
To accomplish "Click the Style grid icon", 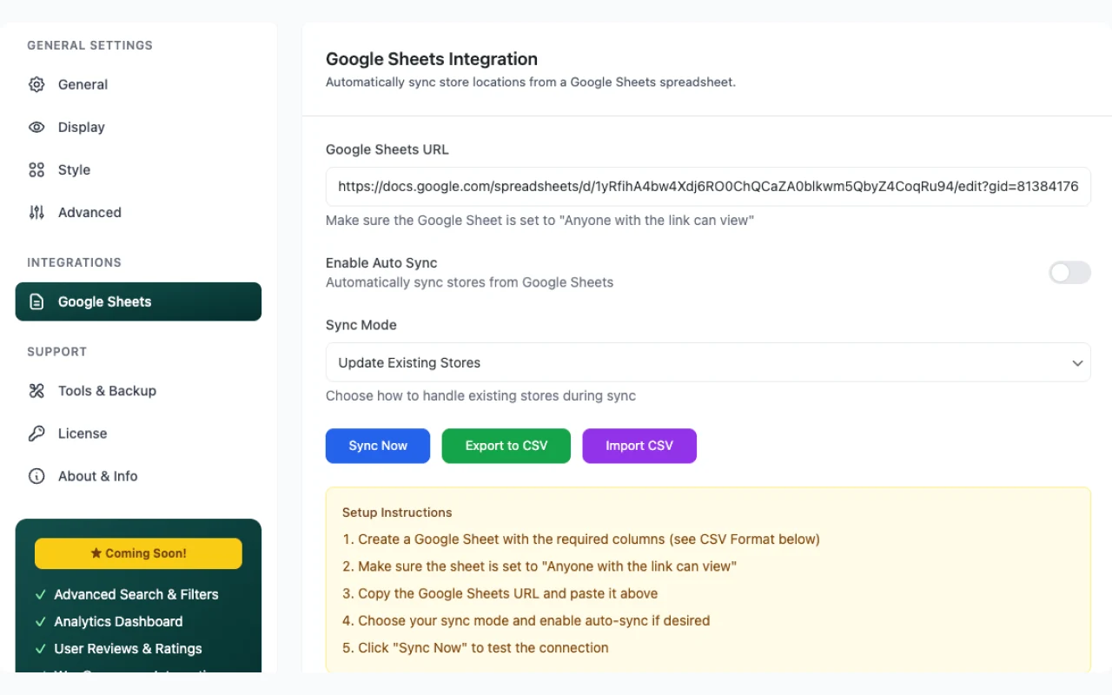I will coord(36,169).
